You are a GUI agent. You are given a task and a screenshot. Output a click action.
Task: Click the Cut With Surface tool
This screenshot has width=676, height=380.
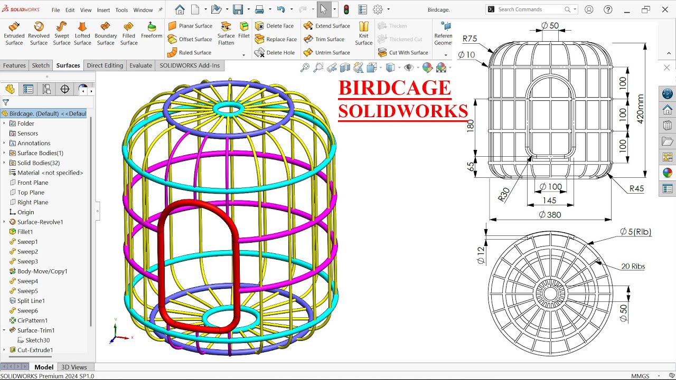pyautogui.click(x=403, y=53)
